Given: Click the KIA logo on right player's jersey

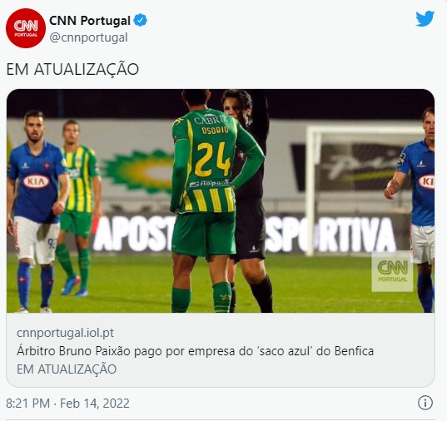Looking at the screenshot, I should click(426, 182).
